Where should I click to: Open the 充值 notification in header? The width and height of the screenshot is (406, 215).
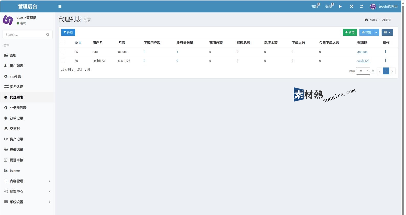(x=315, y=7)
